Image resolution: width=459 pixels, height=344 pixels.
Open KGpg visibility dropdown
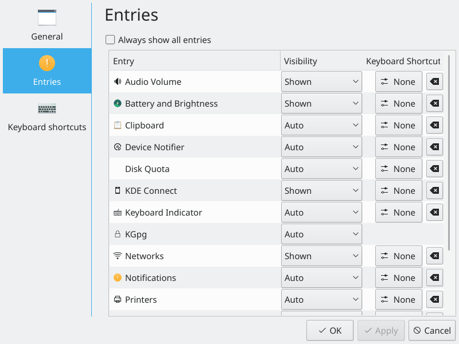click(x=321, y=234)
